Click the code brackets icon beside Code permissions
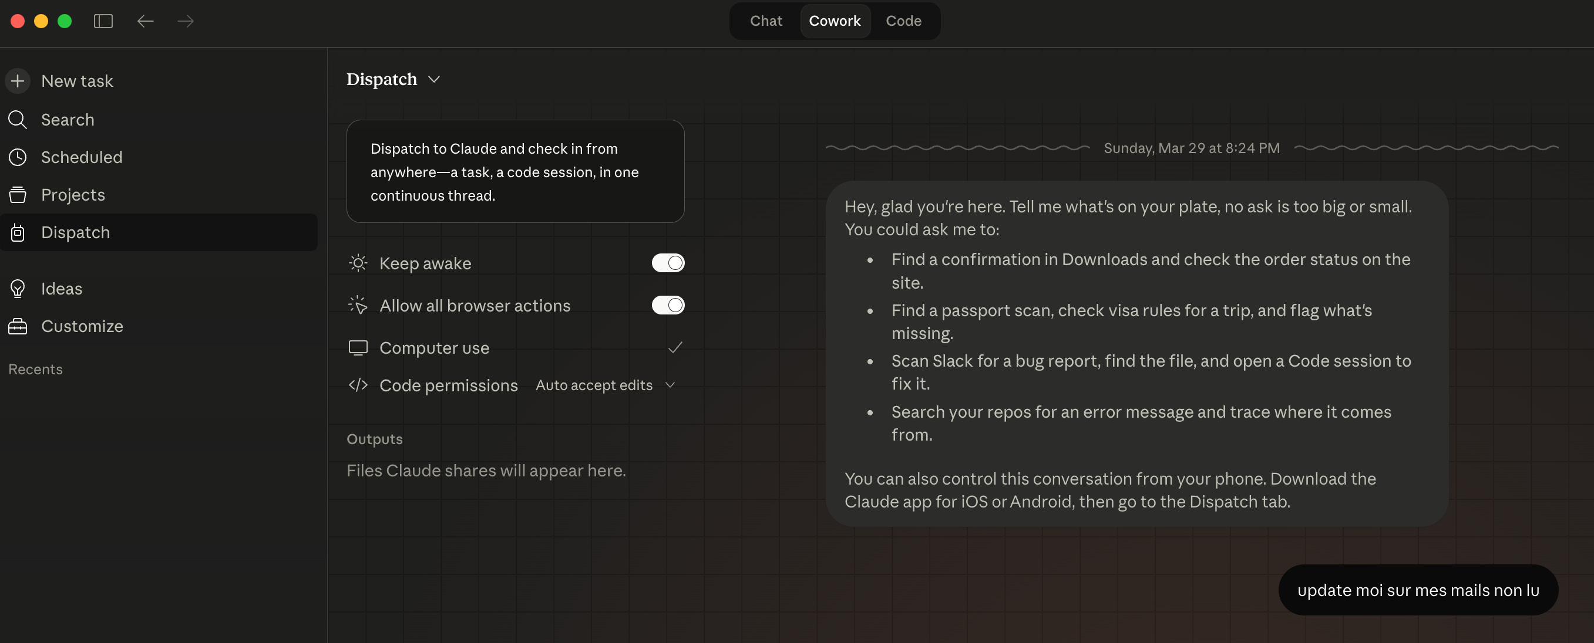1594x643 pixels. click(x=358, y=385)
